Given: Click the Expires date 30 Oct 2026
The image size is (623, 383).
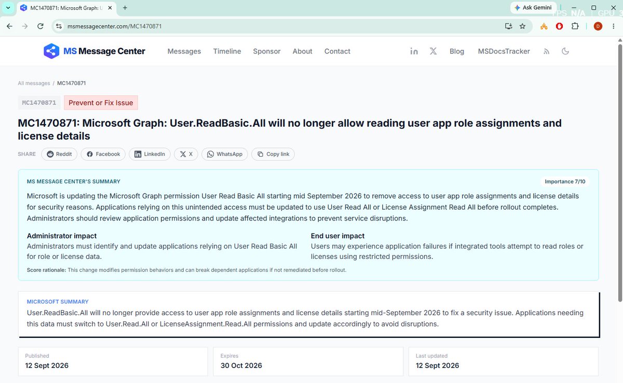Looking at the screenshot, I should (241, 365).
